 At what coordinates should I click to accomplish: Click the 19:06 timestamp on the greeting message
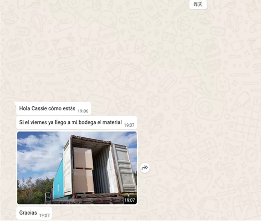click(83, 111)
